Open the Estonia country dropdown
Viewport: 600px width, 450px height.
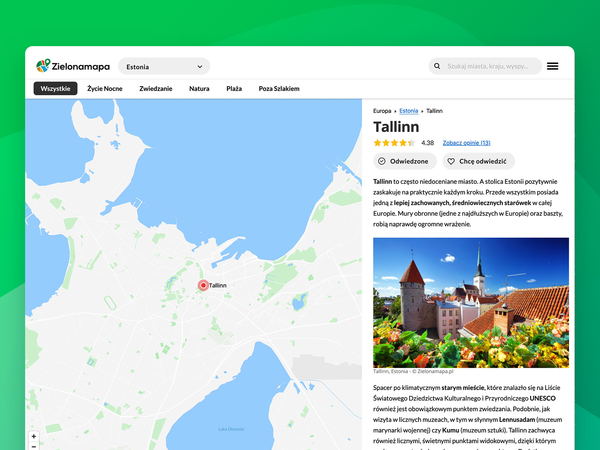pyautogui.click(x=164, y=66)
